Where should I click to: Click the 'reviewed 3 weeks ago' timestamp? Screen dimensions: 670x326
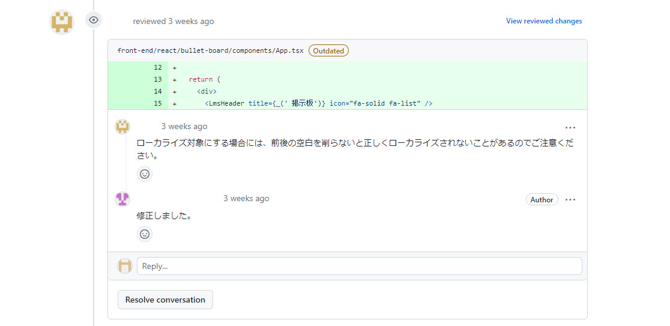coord(190,22)
